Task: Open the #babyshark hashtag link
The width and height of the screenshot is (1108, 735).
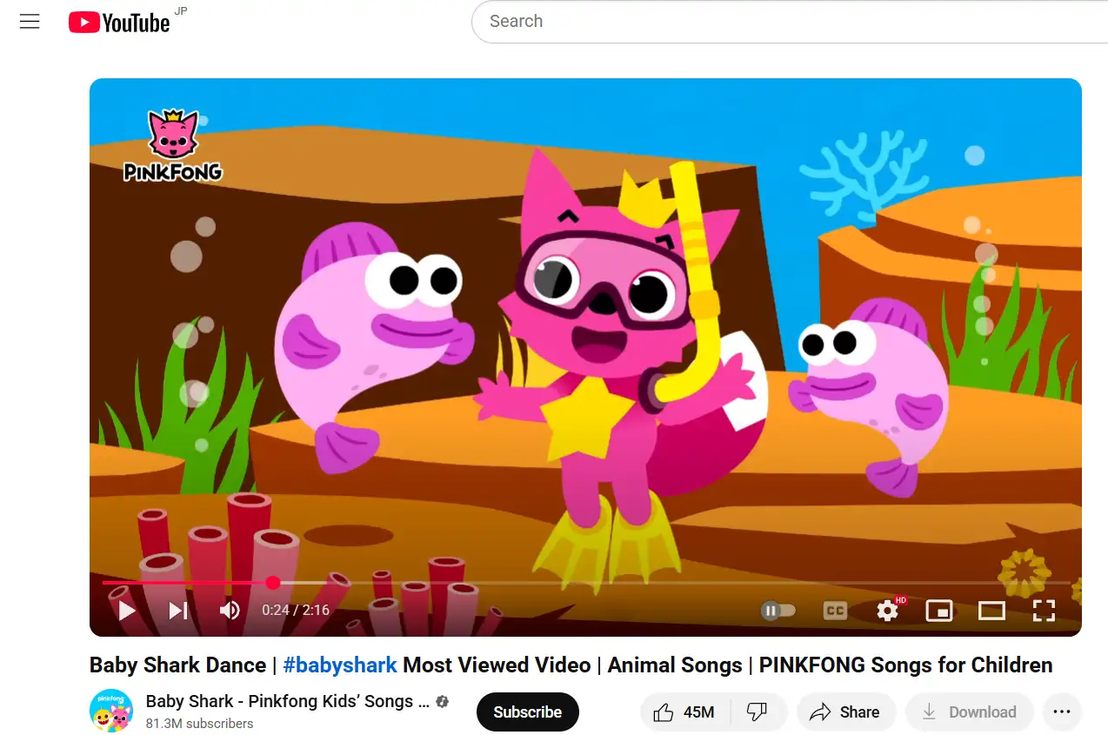Action: pyautogui.click(x=340, y=665)
